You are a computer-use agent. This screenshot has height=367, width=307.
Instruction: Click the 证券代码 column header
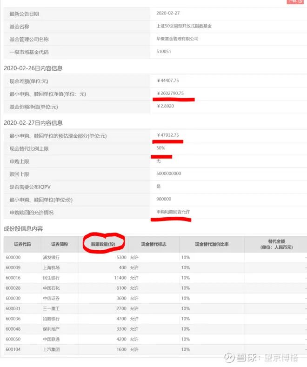22,244
